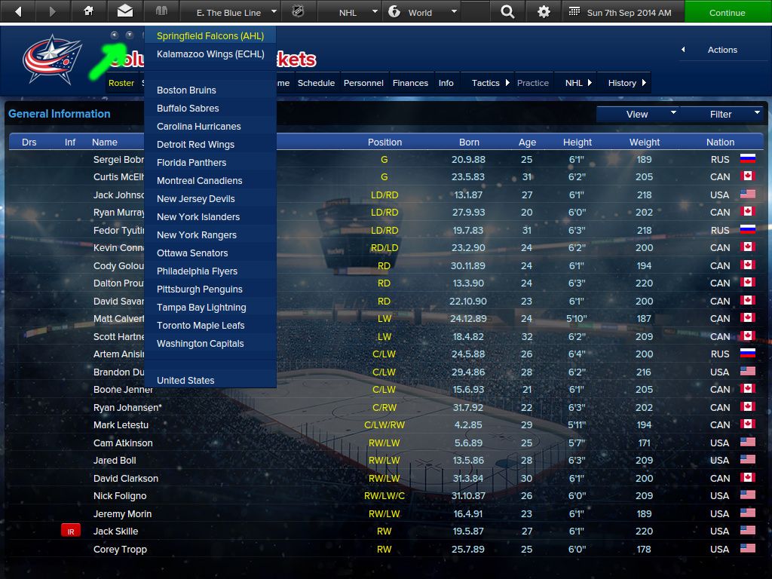772x579 pixels.
Task: Sort by the Position column header
Action: coord(384,142)
